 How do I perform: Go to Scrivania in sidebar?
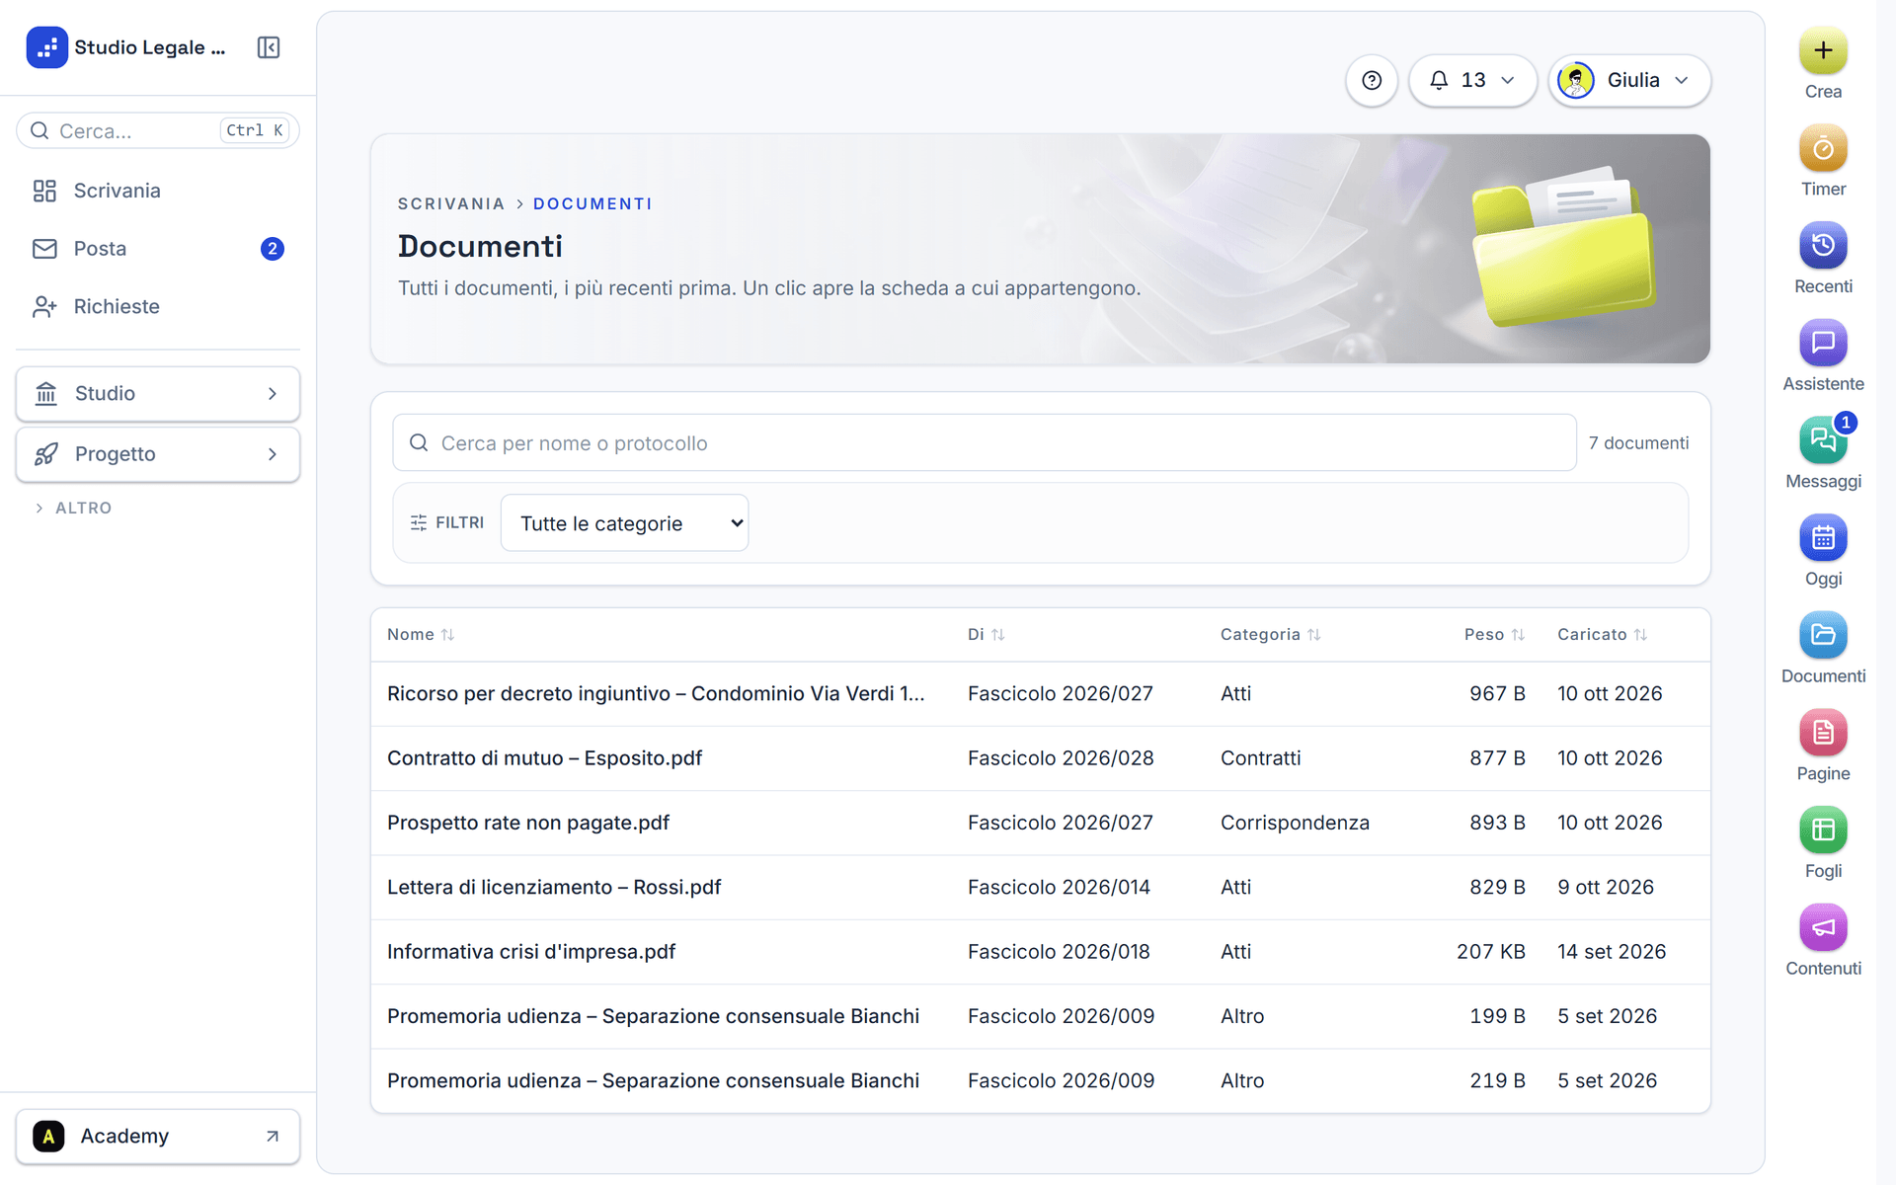158,191
